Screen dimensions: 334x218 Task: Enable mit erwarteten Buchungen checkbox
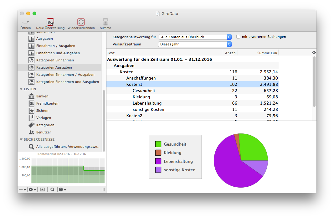238,37
